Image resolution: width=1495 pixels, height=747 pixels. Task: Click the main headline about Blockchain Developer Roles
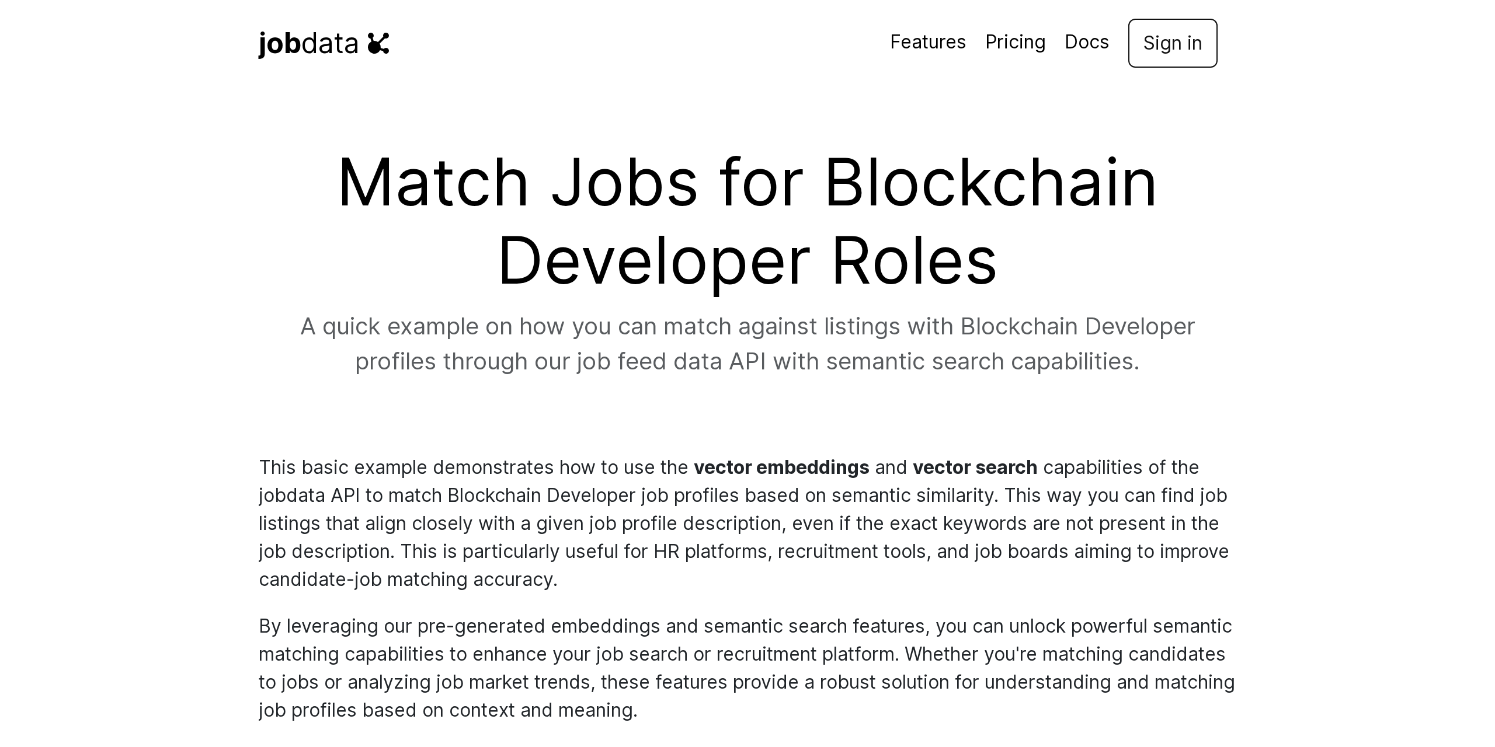coord(746,222)
